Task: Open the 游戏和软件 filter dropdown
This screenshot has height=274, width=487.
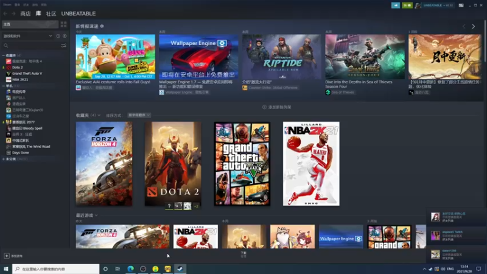Action: coord(27,36)
